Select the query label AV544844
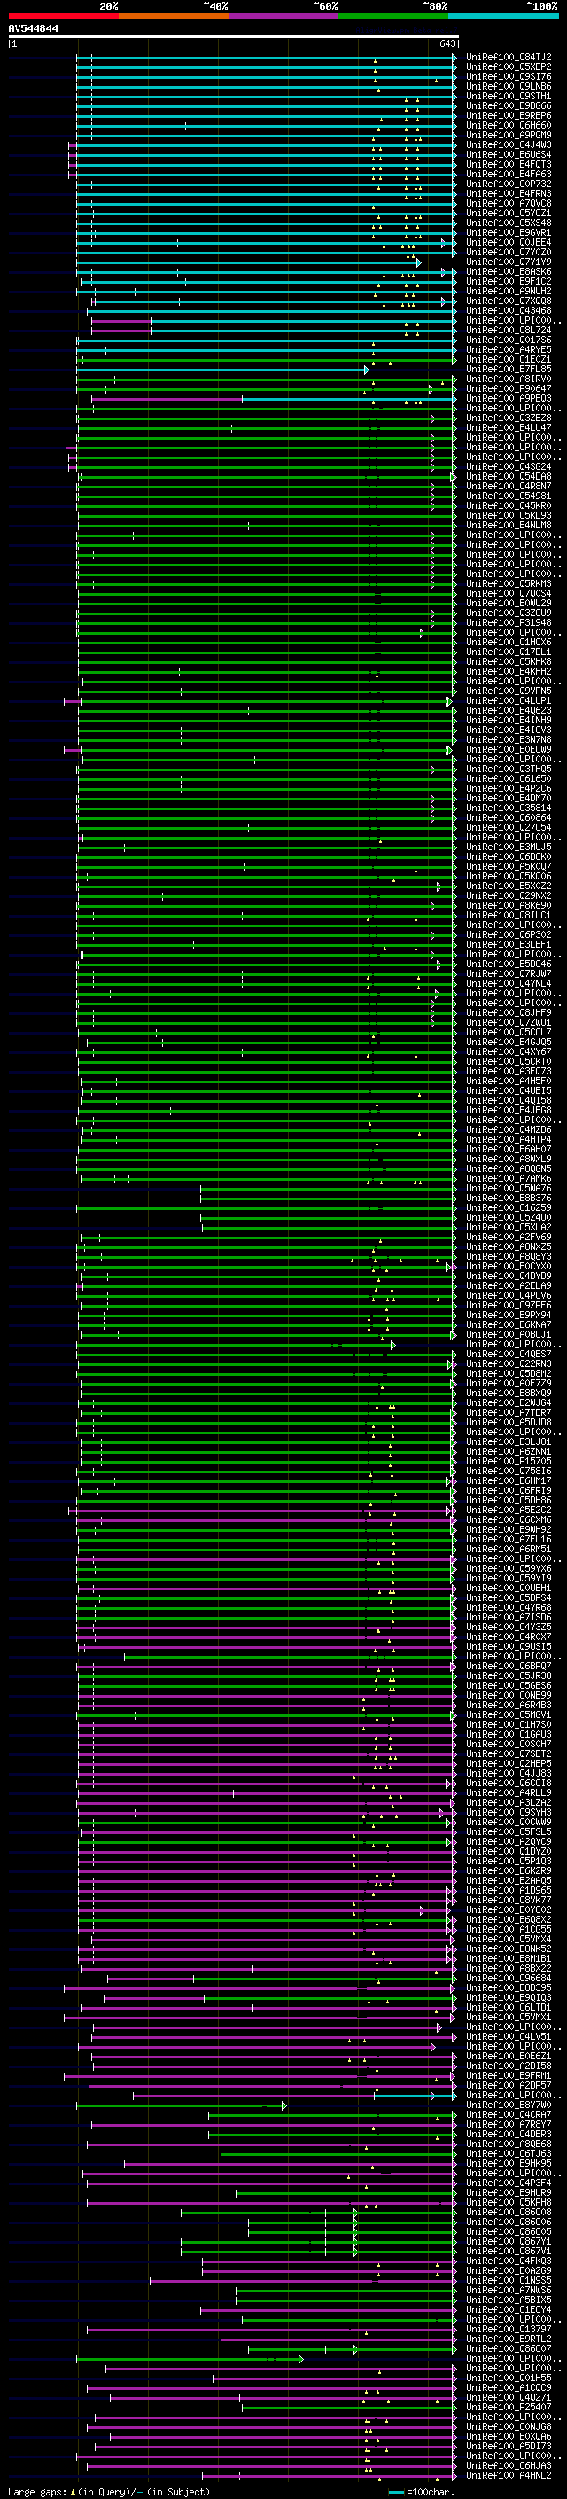The image size is (567, 2499). click(x=33, y=29)
